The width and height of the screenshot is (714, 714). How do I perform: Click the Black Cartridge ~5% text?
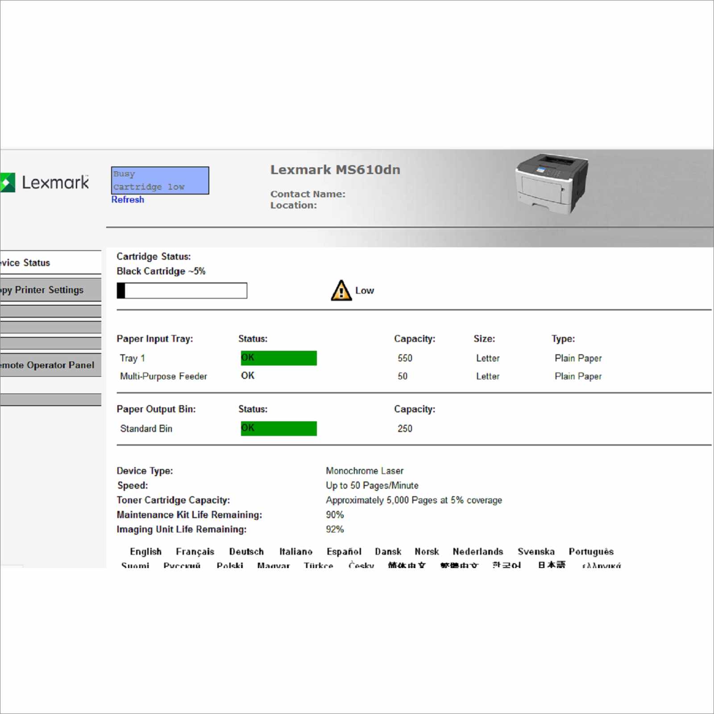(x=161, y=271)
